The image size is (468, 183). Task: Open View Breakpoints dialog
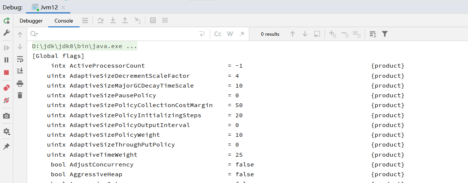coord(6,88)
